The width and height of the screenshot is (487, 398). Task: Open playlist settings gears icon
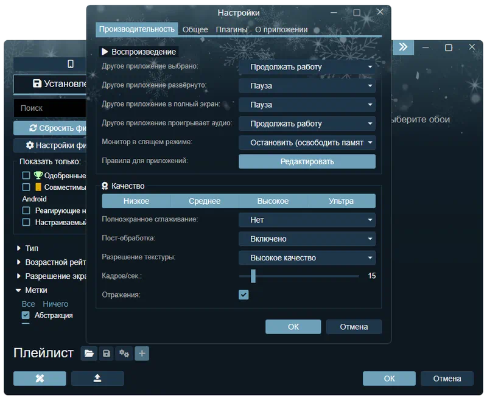(124, 354)
